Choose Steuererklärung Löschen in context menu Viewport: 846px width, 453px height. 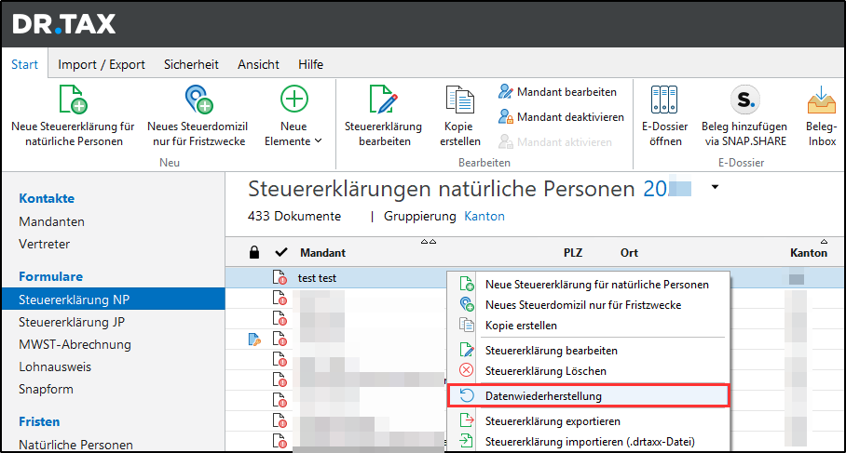(589, 371)
